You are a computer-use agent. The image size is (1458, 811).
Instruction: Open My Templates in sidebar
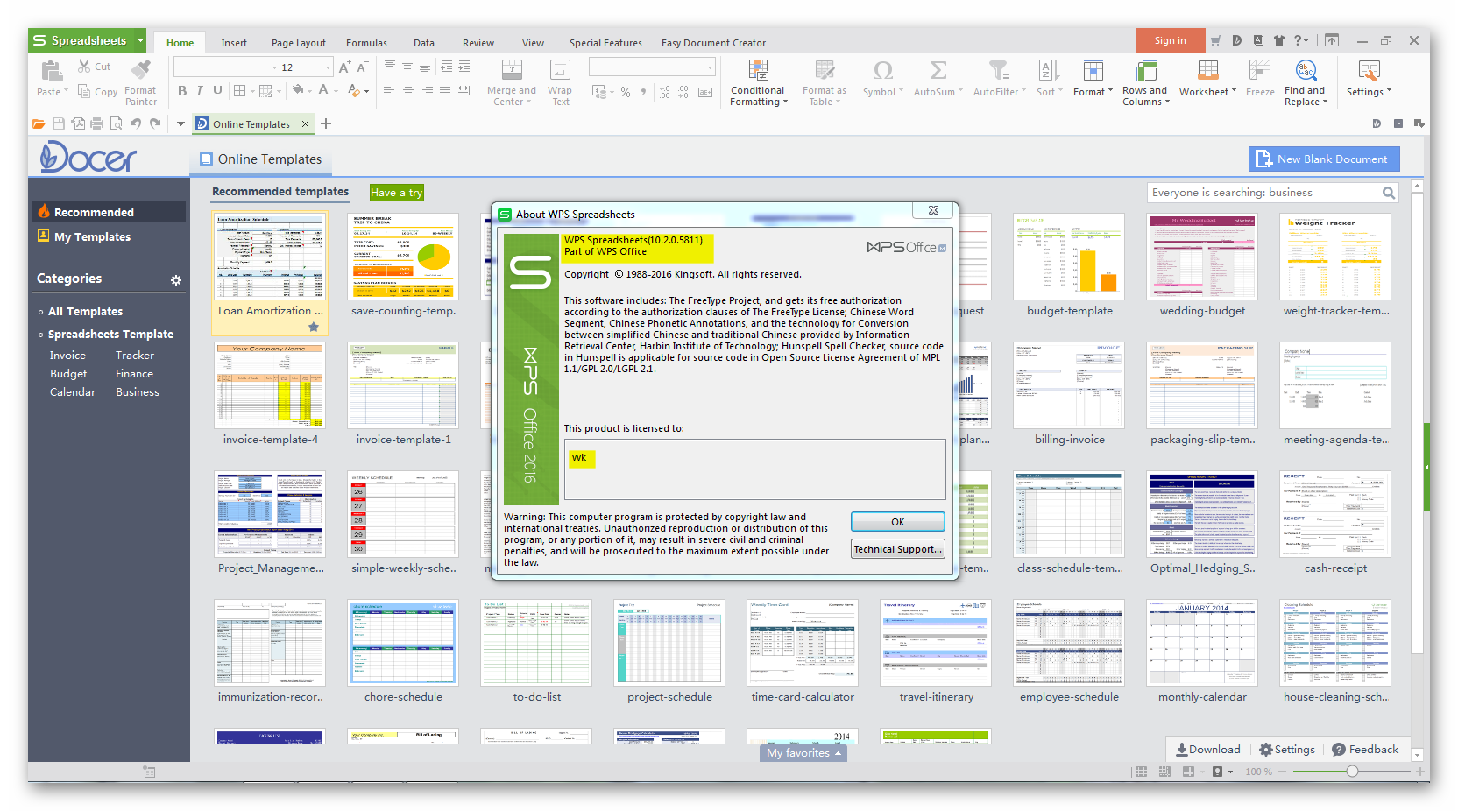click(92, 236)
